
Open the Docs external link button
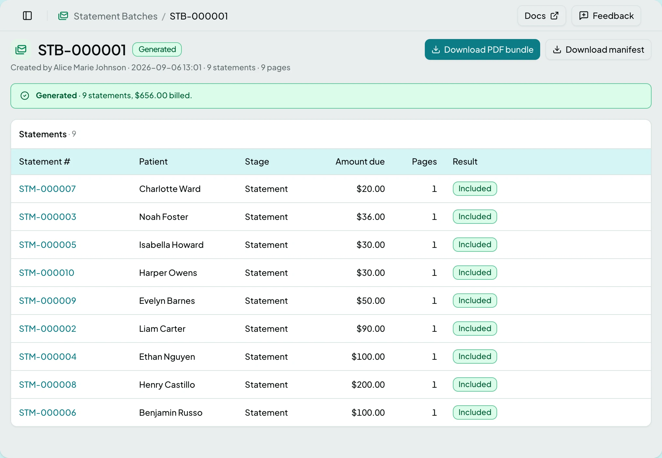541,16
